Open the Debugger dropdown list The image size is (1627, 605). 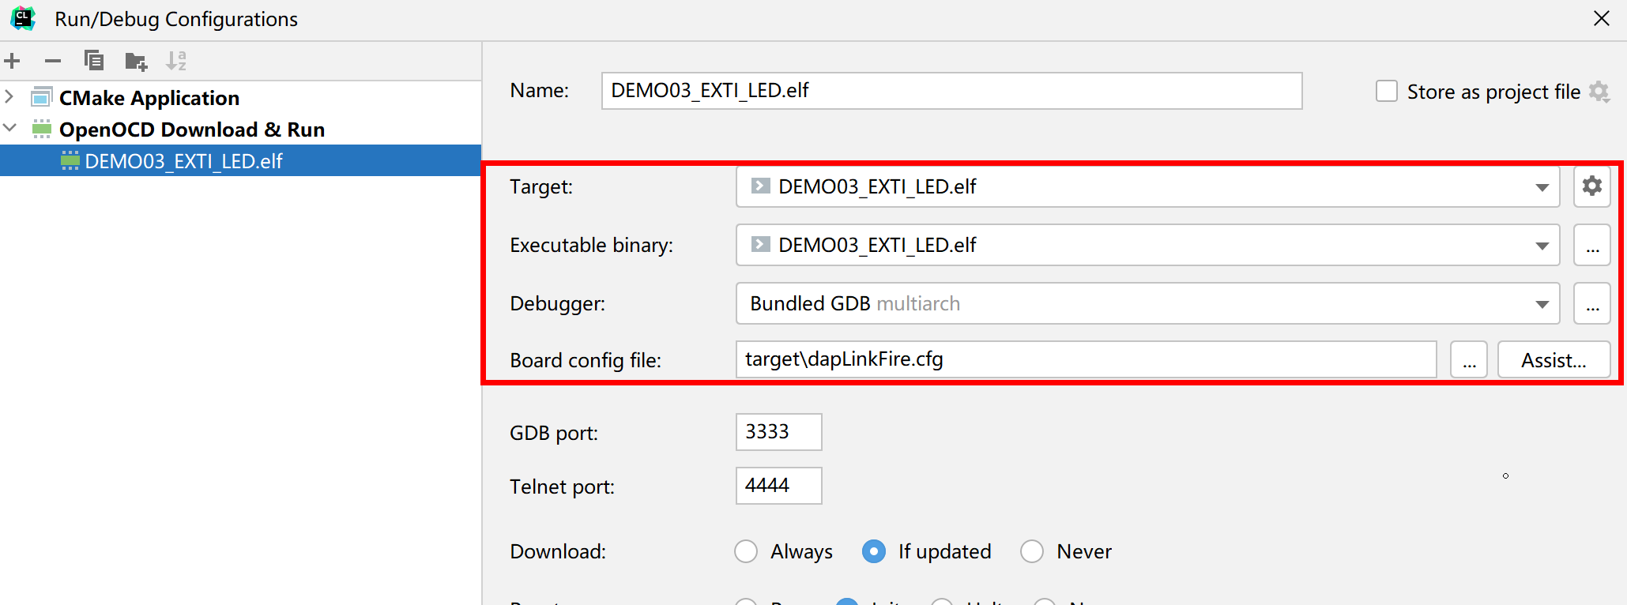tap(1542, 304)
